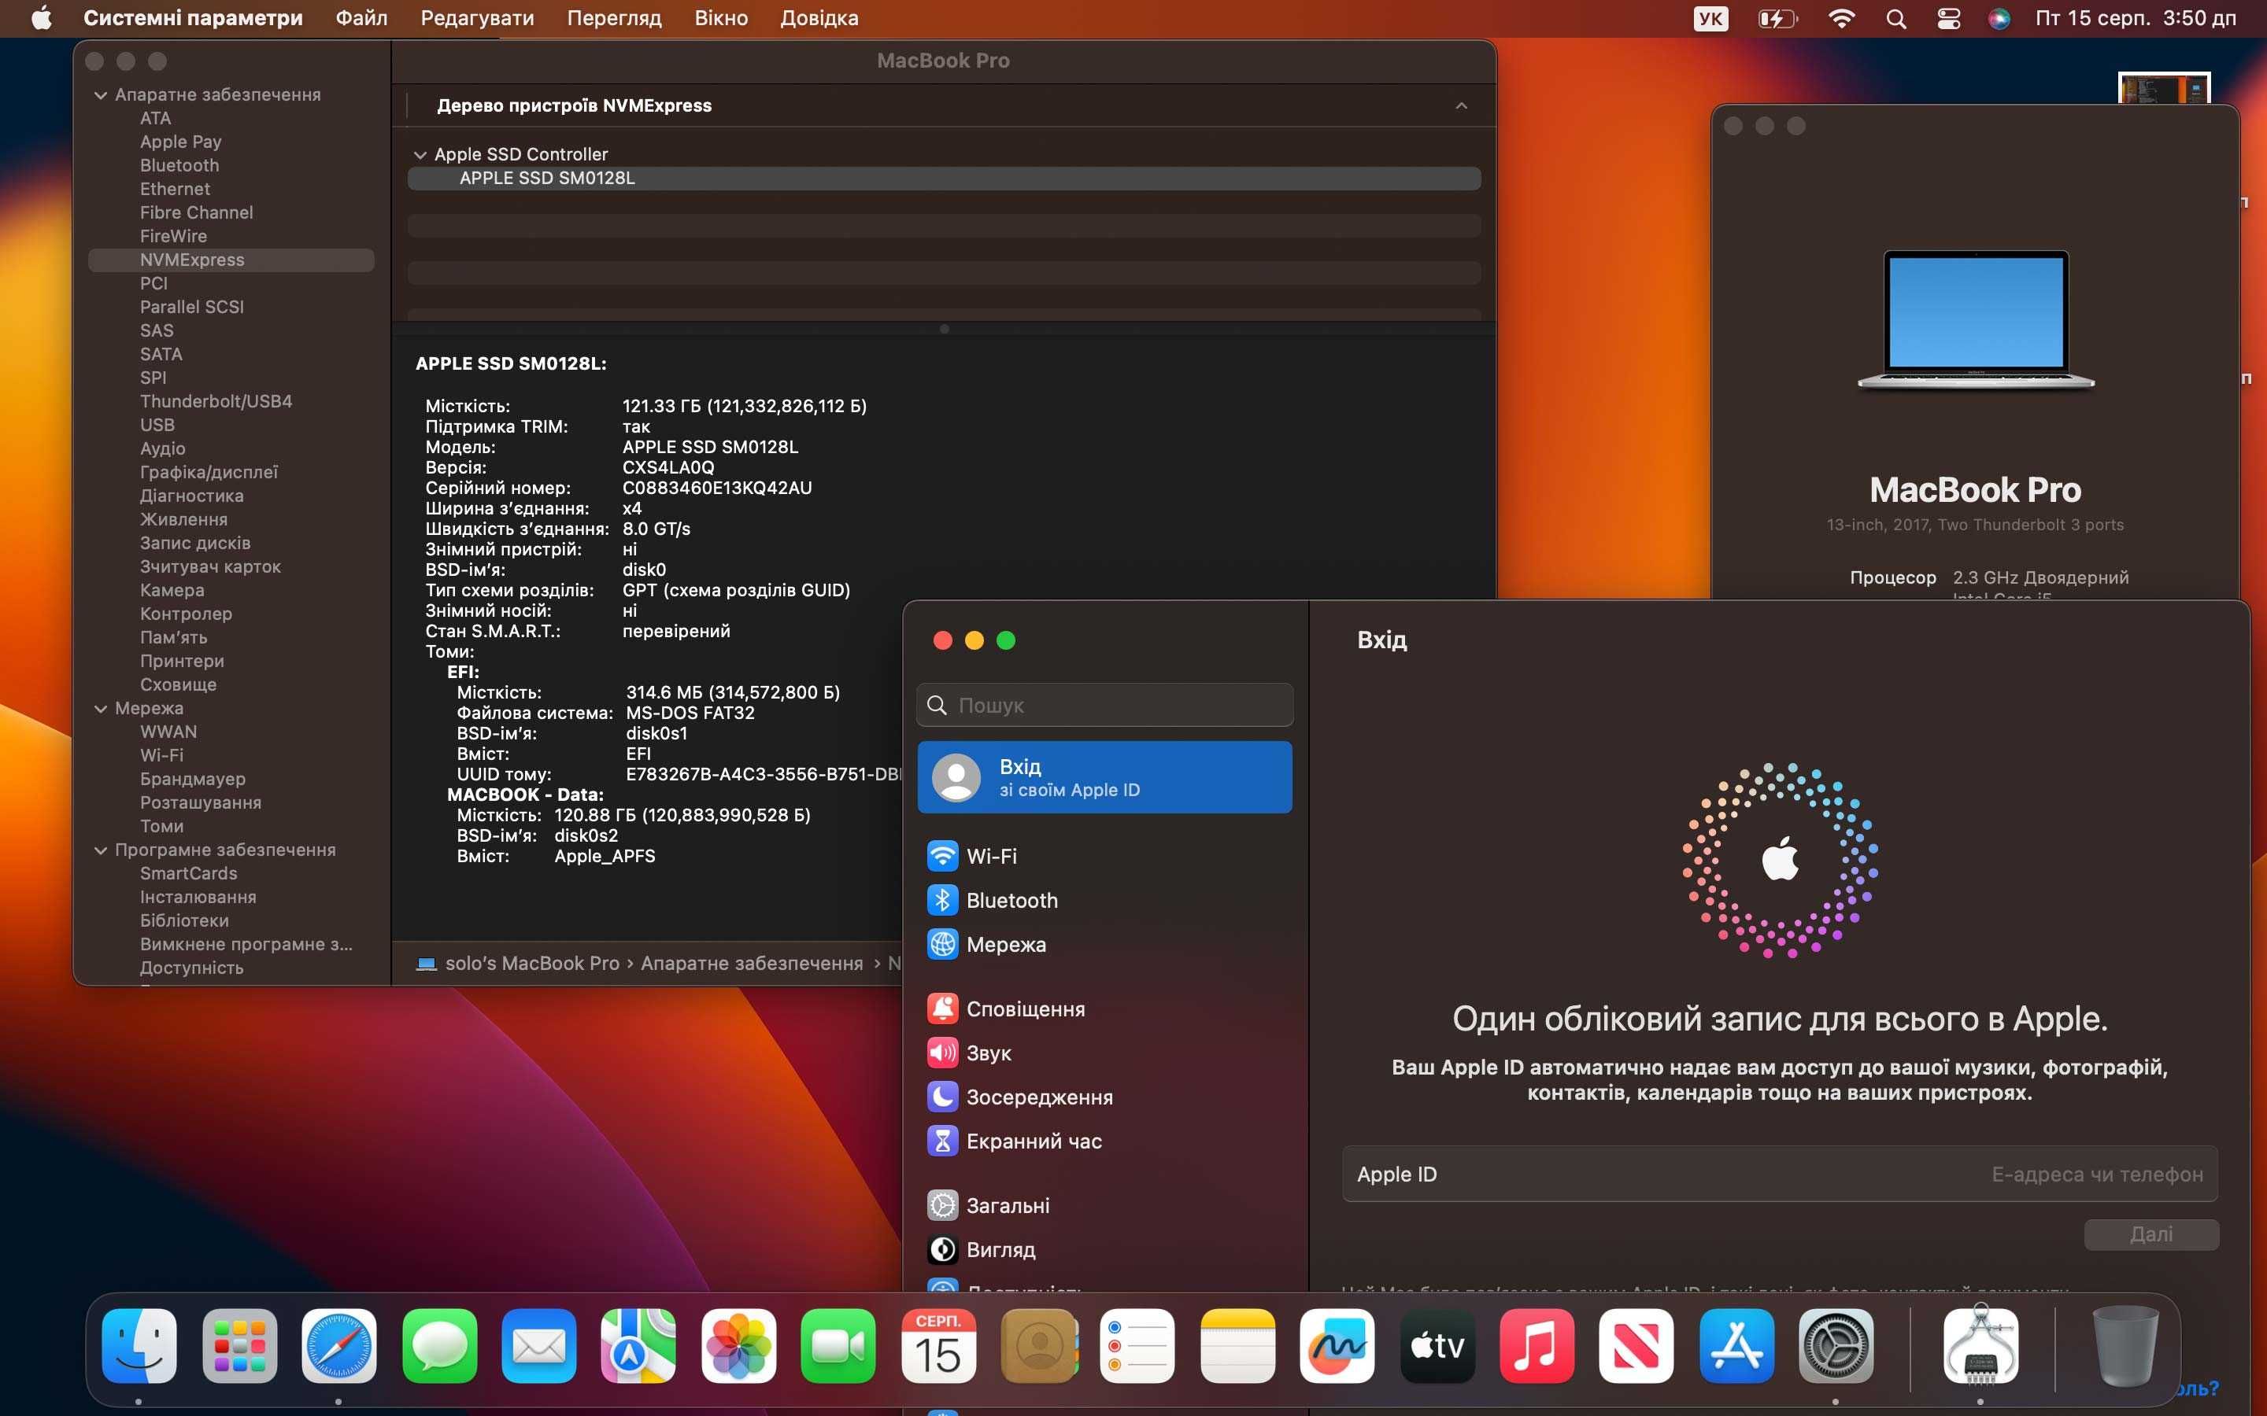The height and width of the screenshot is (1416, 2267).
Task: Click the desktop screenshot thumbnail file
Action: click(x=2164, y=89)
